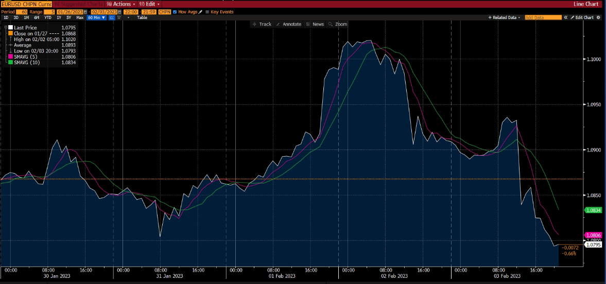Open the start date calendar picker icon

tap(85, 12)
